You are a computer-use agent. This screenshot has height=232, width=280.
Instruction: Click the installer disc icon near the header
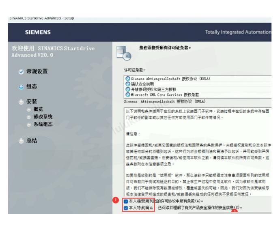click(124, 53)
